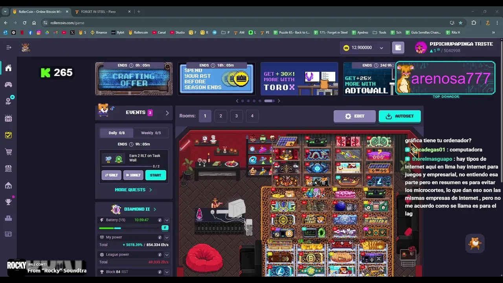The image size is (503, 283).
Task: Select room 1
Action: pyautogui.click(x=205, y=116)
